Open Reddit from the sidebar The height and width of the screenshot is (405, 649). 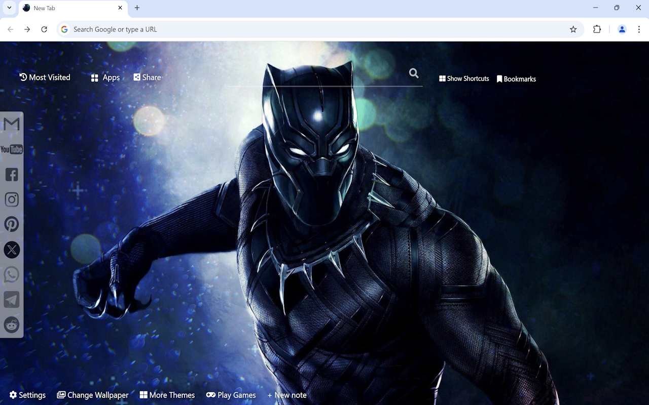click(11, 325)
